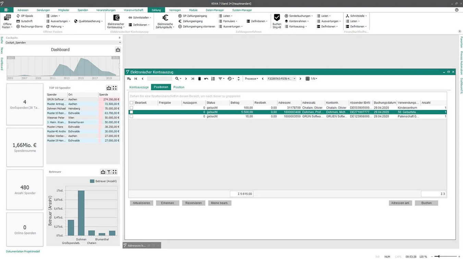Check the row with Betrag 100,00

[131, 108]
